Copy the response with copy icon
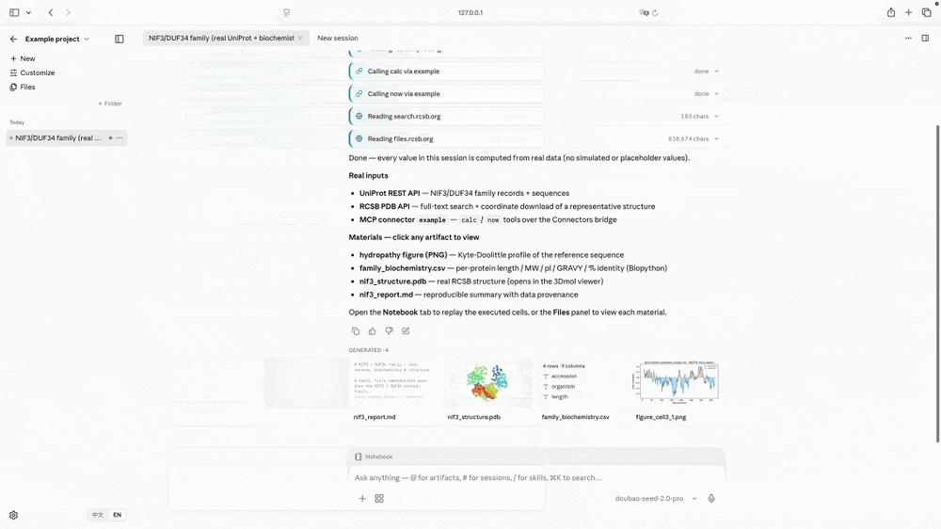941x529 pixels. pos(356,330)
